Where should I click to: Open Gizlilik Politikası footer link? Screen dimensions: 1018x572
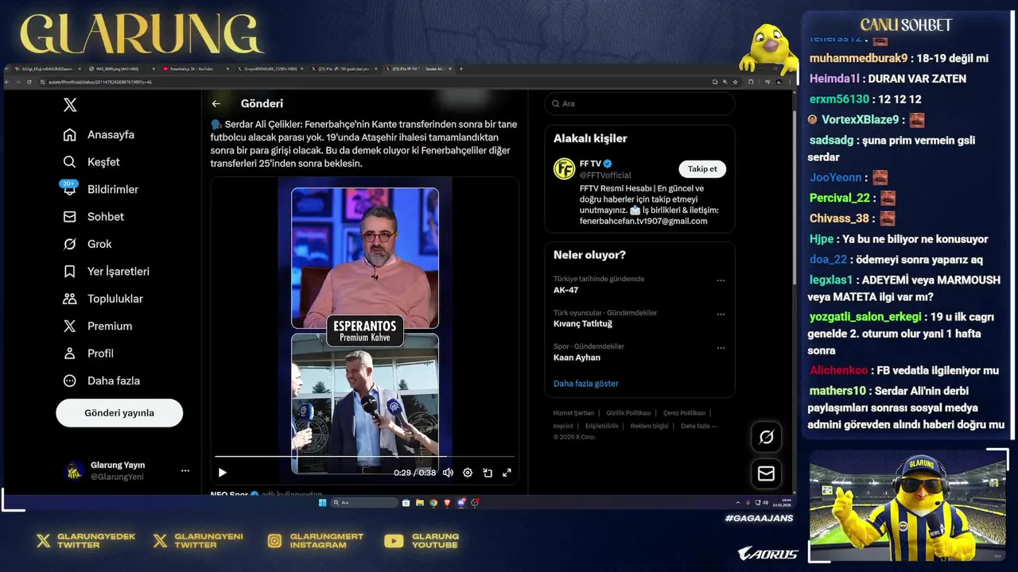click(628, 413)
